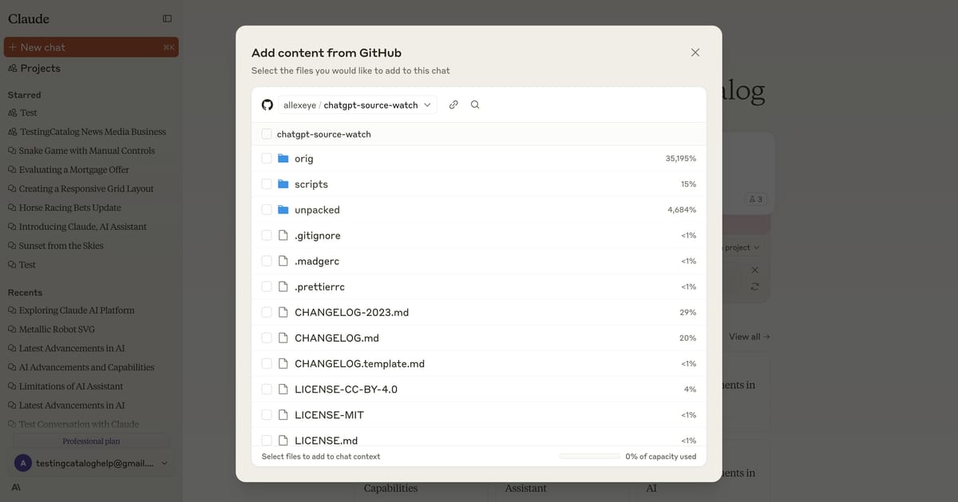Click the GitHub logo in the repository picker
This screenshot has height=502, width=958.
coord(267,104)
